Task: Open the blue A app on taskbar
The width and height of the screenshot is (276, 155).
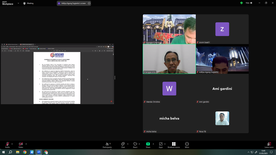Action: tap(31, 152)
